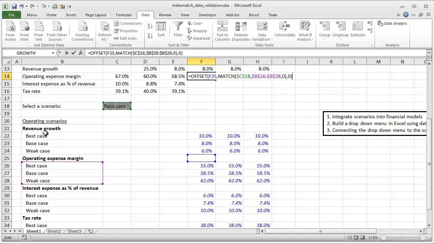Click the Connections button

point(128,23)
